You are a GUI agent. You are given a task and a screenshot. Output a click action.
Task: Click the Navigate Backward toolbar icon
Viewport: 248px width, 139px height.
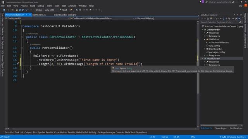pyautogui.click(x=4, y=10)
